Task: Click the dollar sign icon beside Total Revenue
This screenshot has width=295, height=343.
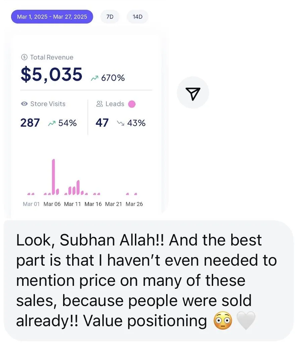Action: (24, 57)
